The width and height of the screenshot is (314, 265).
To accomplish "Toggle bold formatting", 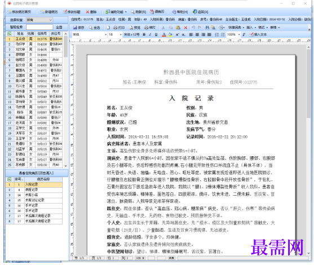I will (x=144, y=34).
